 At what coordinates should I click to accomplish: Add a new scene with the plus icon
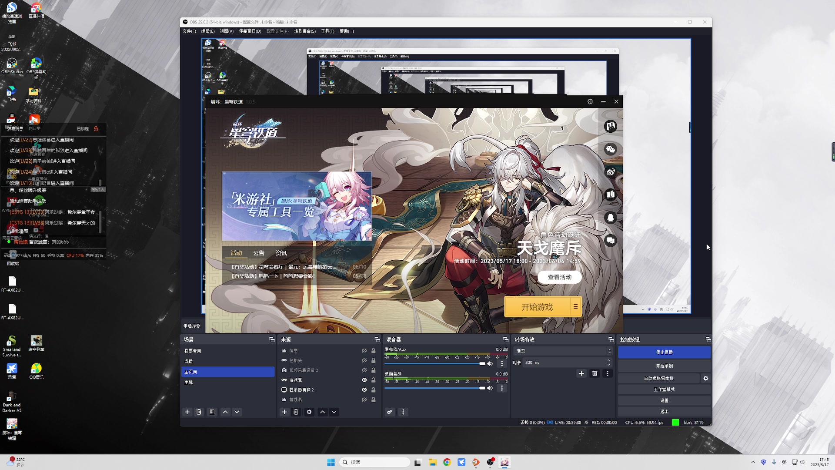point(187,412)
